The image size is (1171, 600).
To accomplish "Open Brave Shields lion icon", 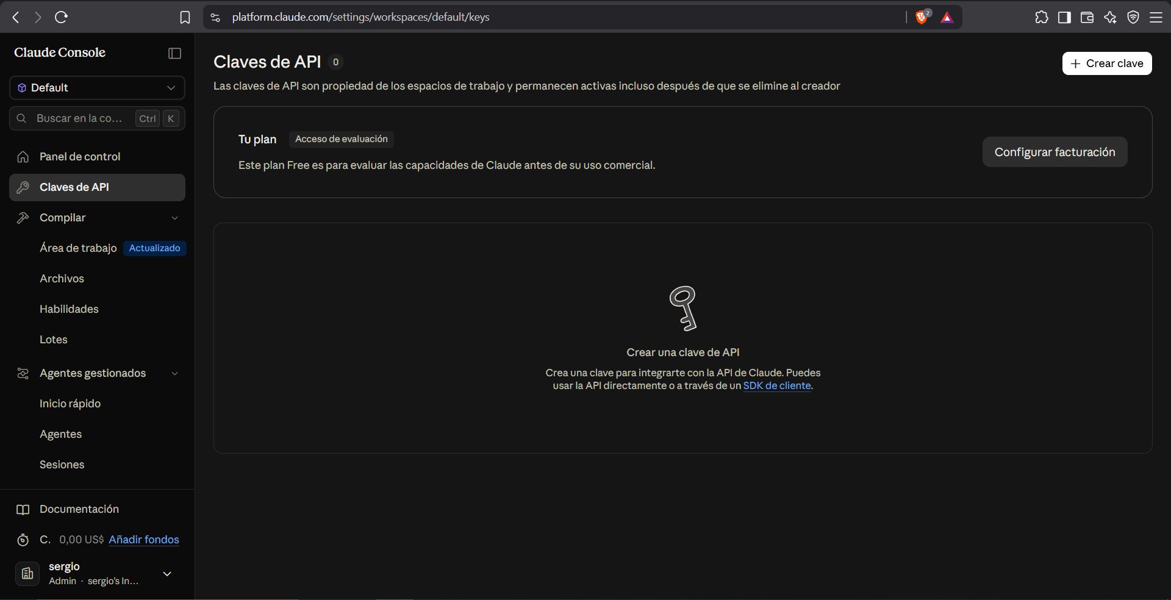I will (x=922, y=17).
